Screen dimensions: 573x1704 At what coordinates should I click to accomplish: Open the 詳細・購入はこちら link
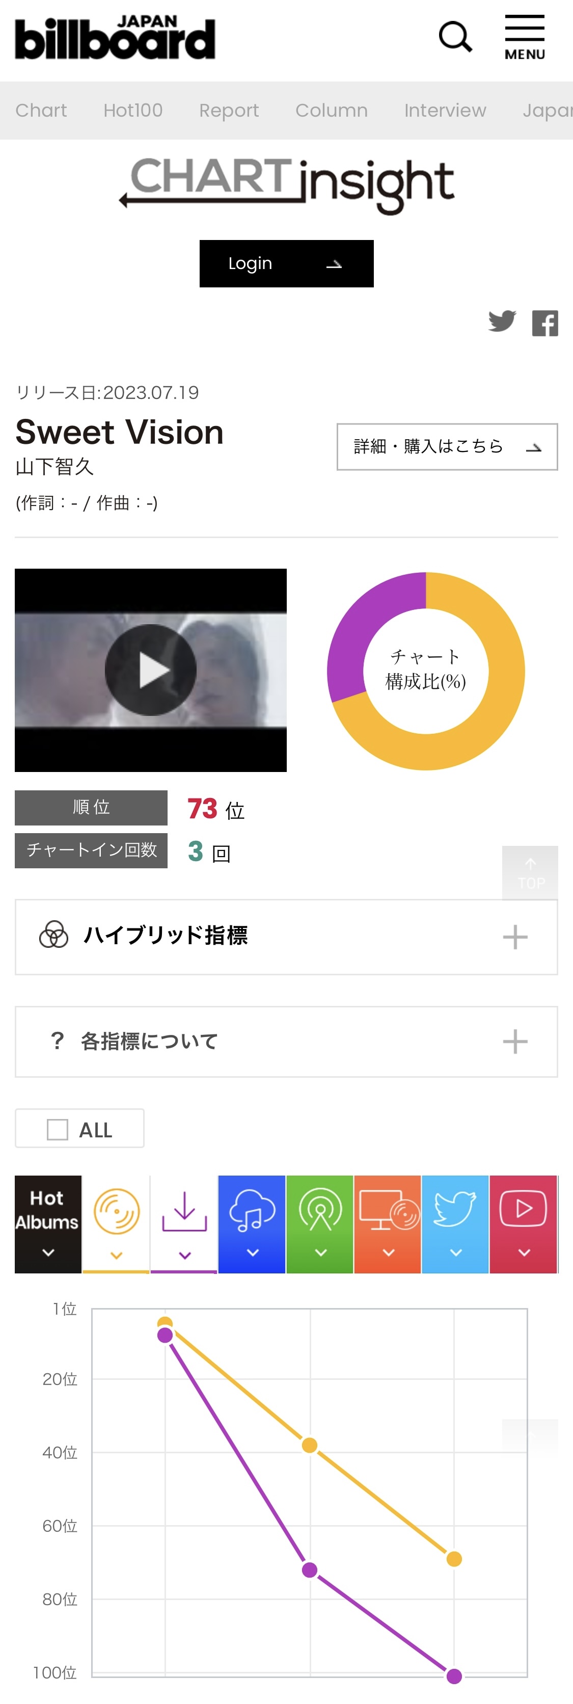(447, 446)
